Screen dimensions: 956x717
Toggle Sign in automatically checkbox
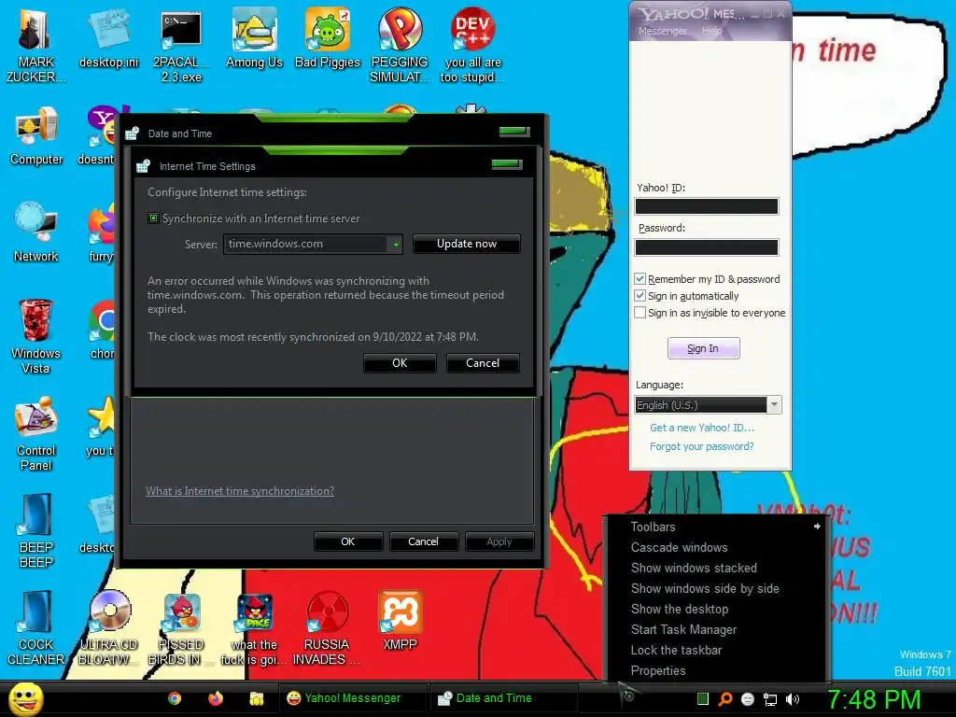(640, 296)
